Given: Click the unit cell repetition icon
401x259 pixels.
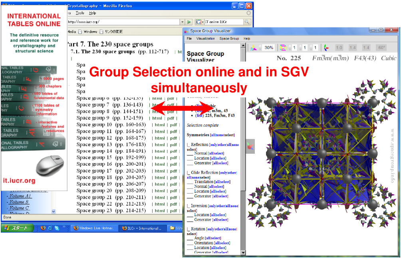Looking at the screenshot, I should click(283, 48).
